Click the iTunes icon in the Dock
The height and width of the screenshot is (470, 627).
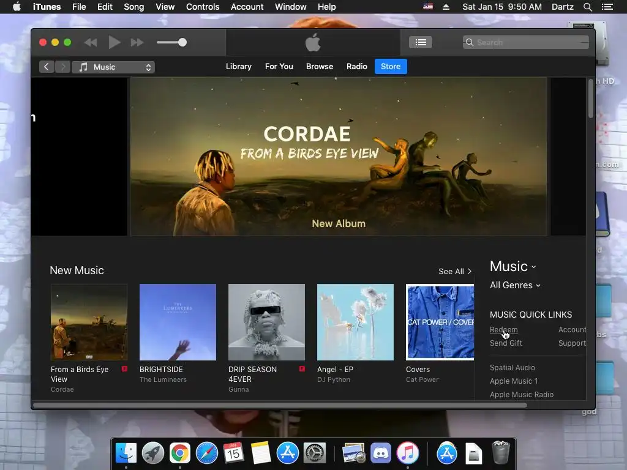pos(407,453)
